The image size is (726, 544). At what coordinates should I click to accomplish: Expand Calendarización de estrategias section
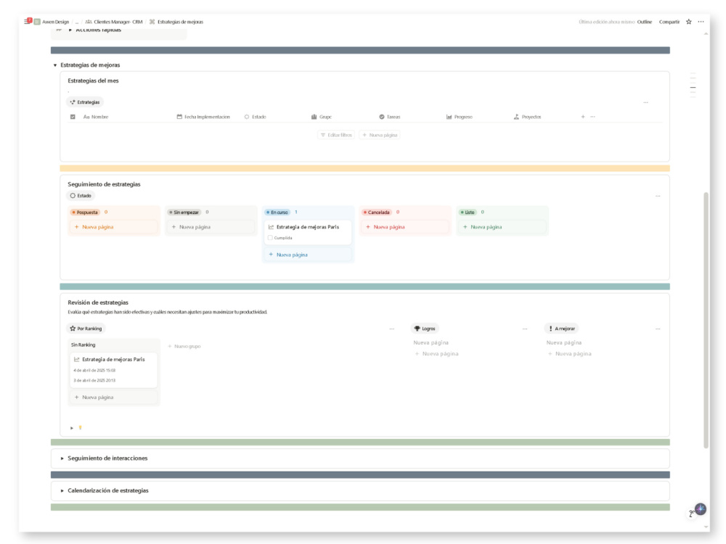coord(62,491)
